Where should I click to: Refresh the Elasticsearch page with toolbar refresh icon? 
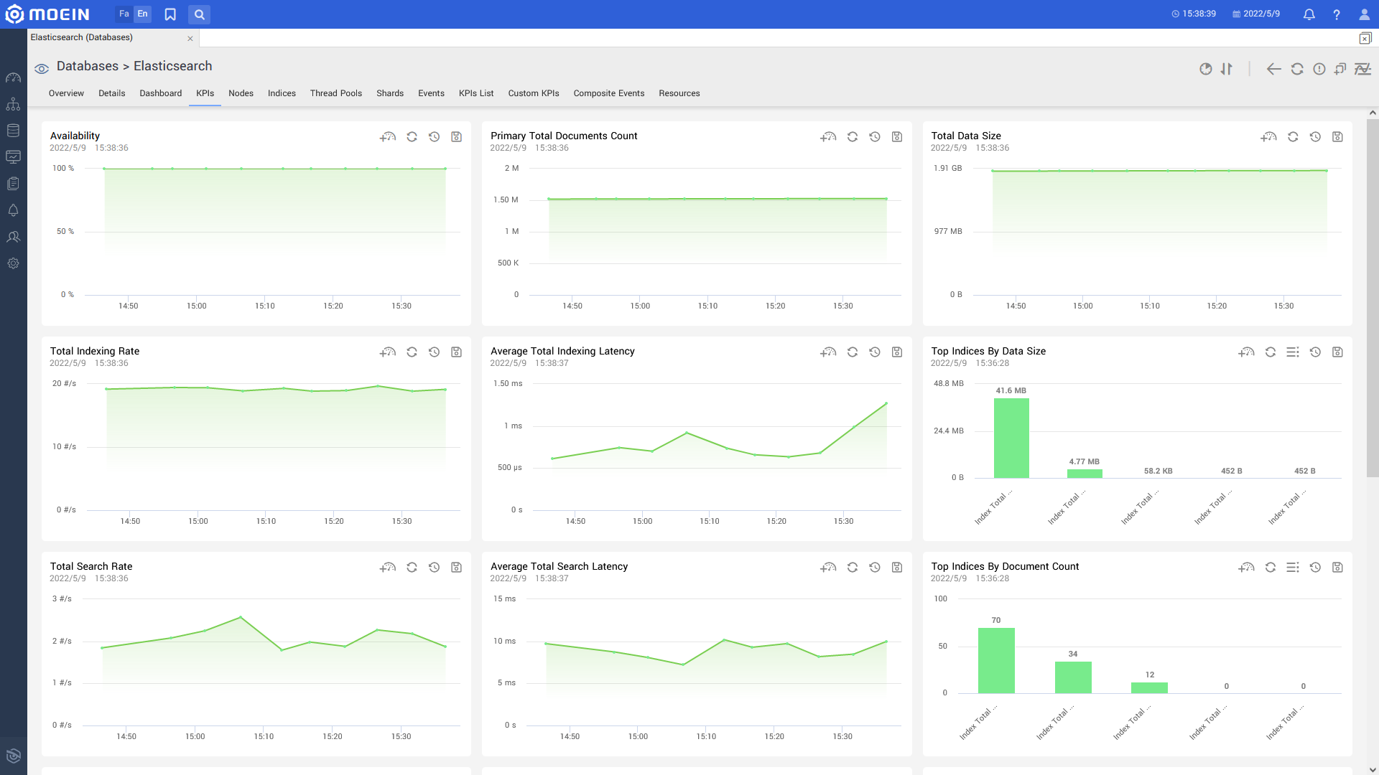click(1297, 69)
